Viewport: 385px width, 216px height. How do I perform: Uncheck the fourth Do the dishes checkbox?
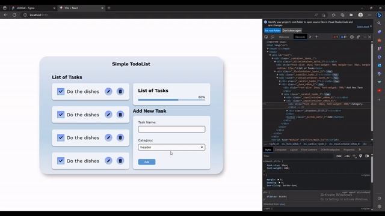tap(61, 161)
